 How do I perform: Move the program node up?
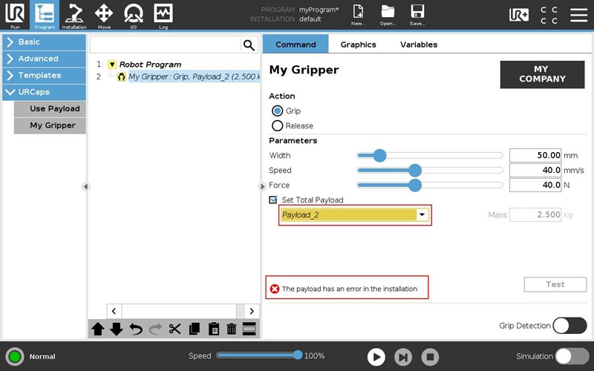point(98,329)
